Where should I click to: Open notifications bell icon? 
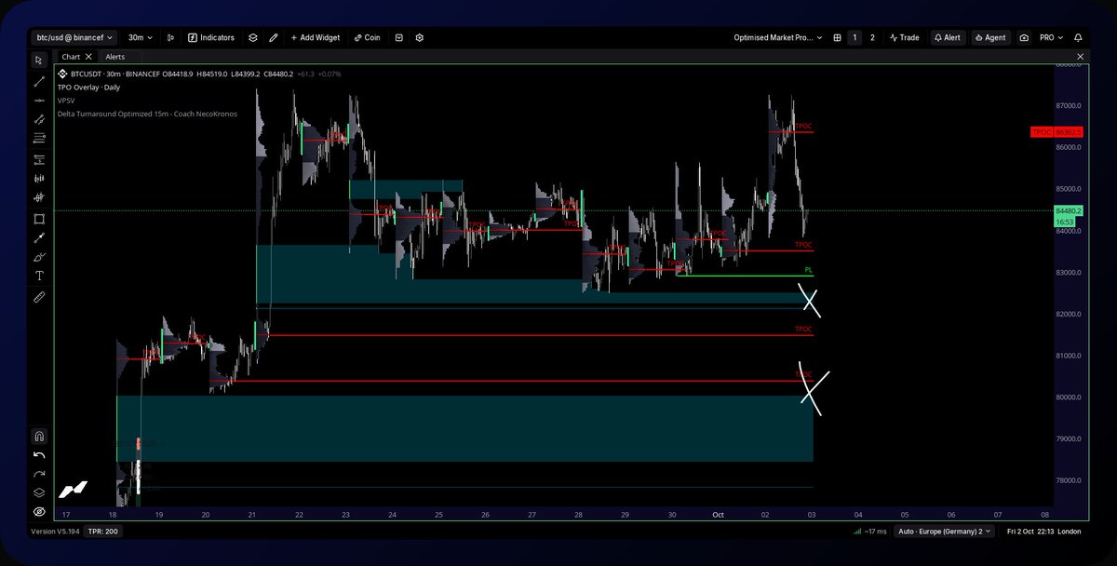[x=1078, y=38]
